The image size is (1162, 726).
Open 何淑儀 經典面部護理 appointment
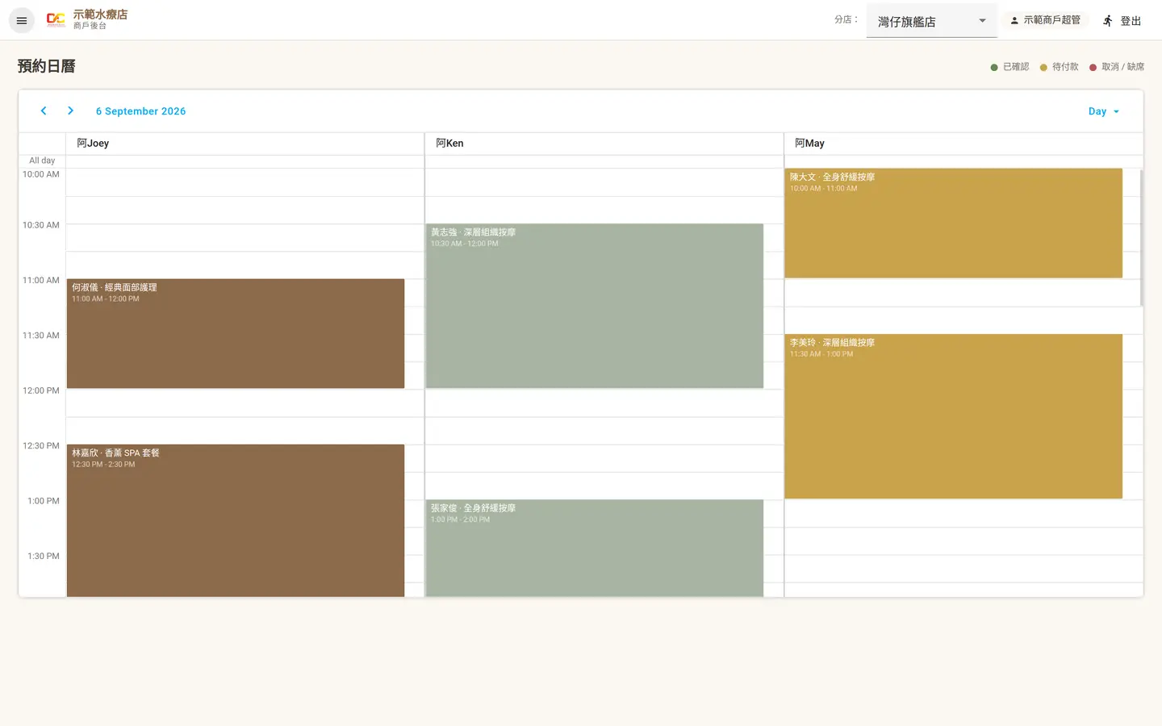[x=236, y=333]
